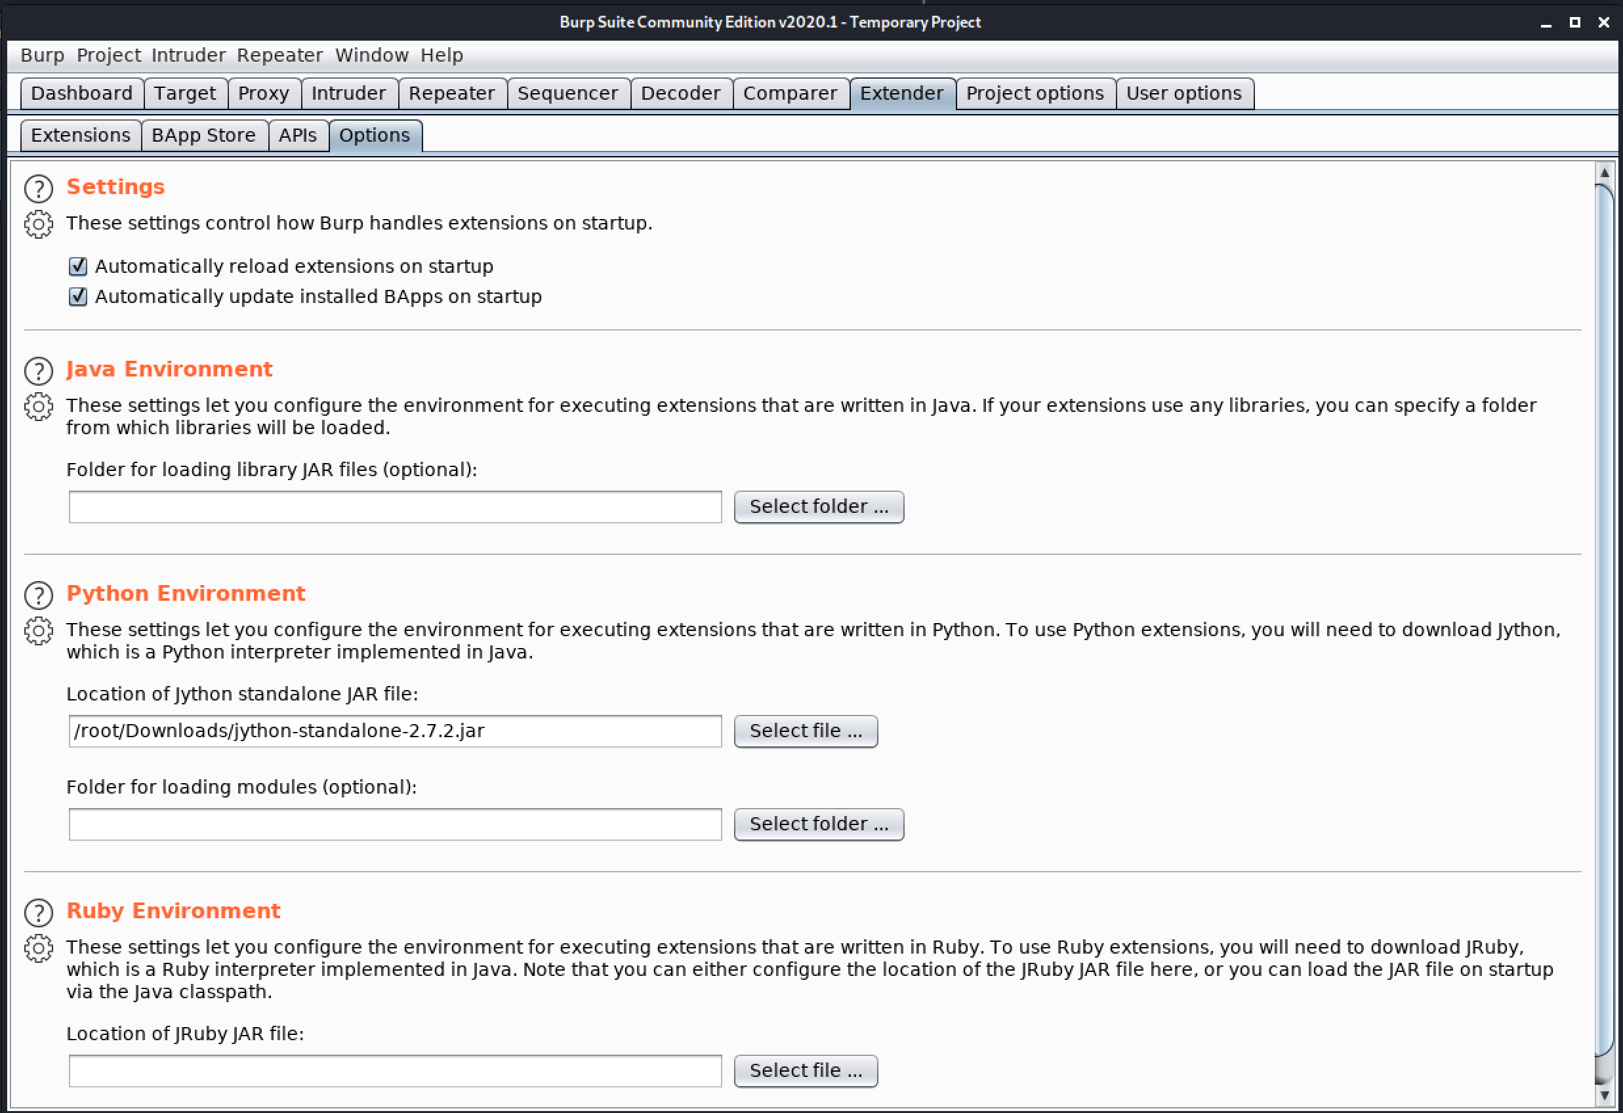
Task: Open help for Ruby Environment section
Action: click(39, 912)
